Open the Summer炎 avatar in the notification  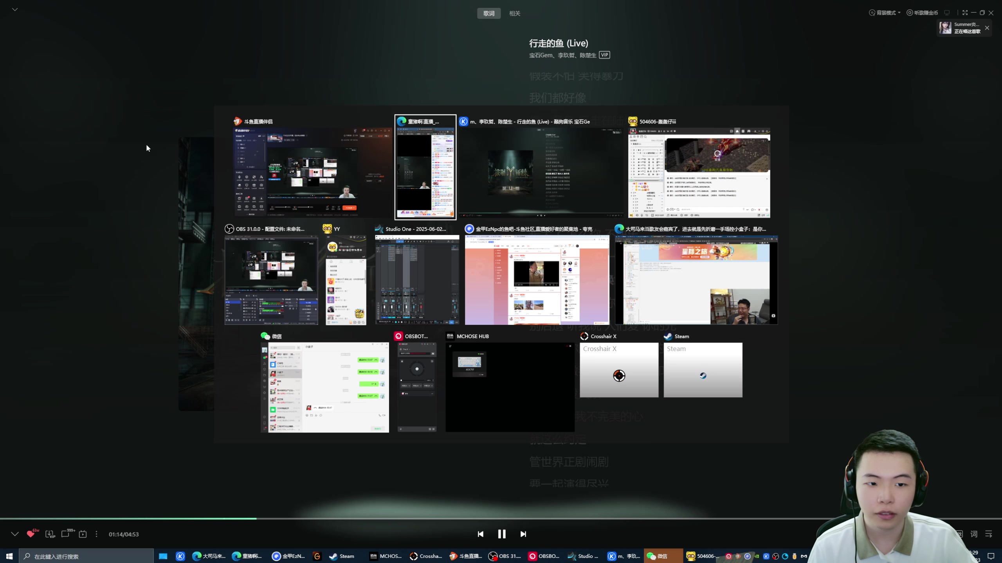coord(945,28)
